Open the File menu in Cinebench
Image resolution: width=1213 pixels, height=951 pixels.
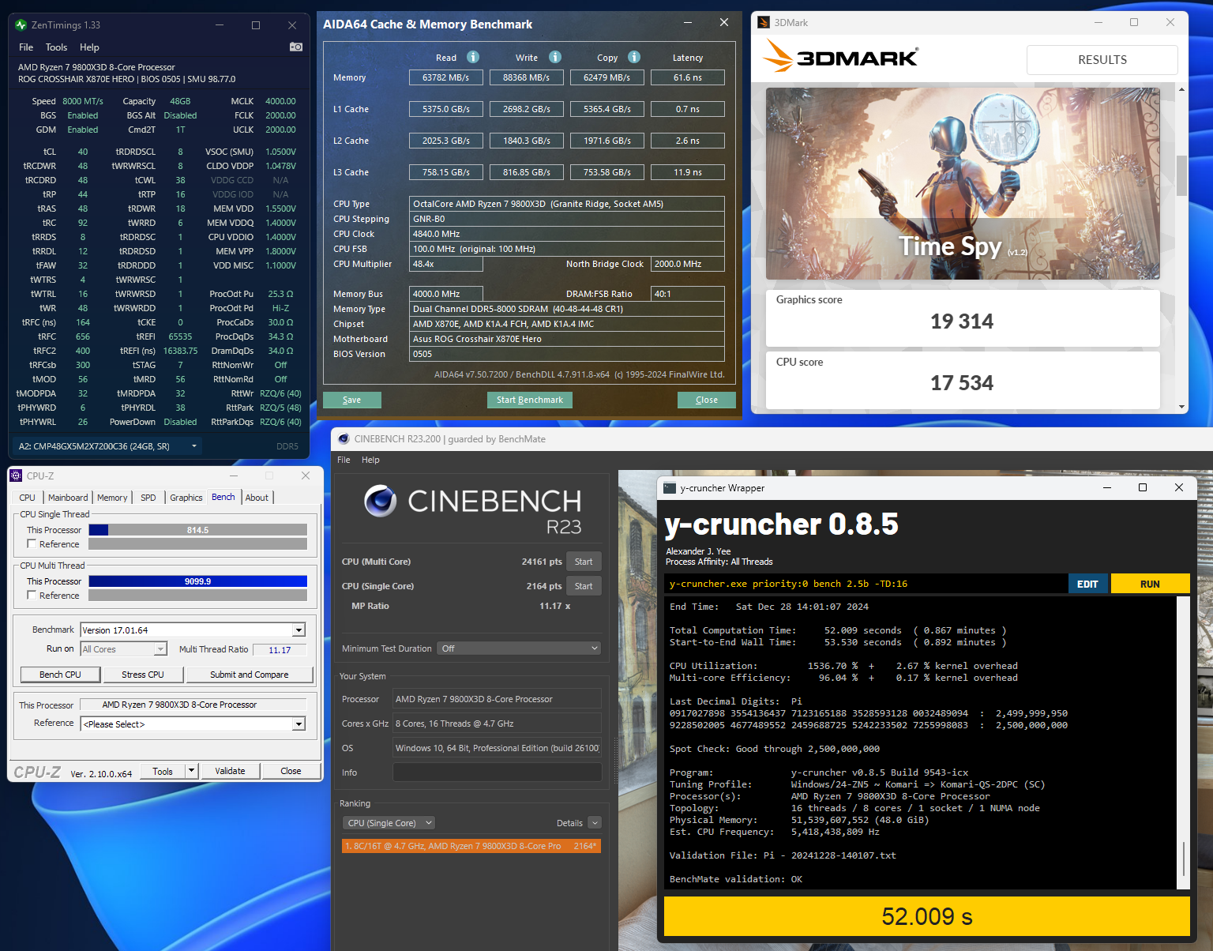pos(344,460)
